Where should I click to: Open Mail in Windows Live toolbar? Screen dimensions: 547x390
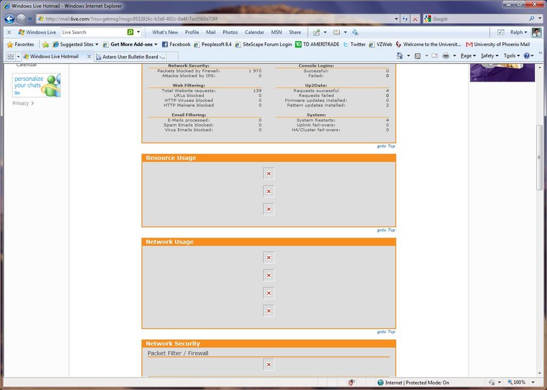click(210, 32)
